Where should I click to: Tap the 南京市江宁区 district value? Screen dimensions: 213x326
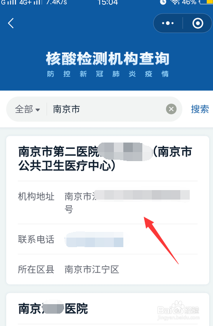(x=92, y=269)
